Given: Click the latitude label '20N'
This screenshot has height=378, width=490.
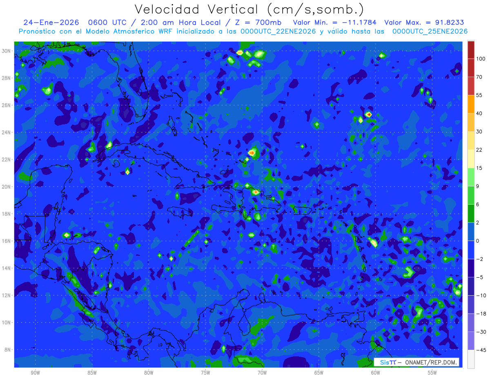Looking at the screenshot, I should [7, 187].
